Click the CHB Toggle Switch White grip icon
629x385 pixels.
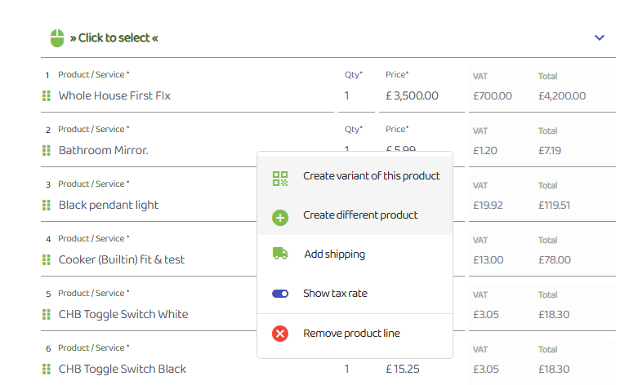[47, 315]
